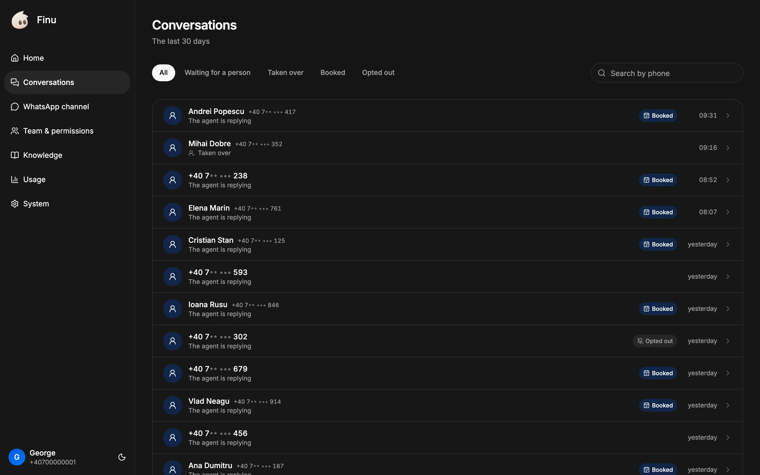Click Elena Marin's Booked badge
This screenshot has height=475, width=760.
click(x=658, y=212)
